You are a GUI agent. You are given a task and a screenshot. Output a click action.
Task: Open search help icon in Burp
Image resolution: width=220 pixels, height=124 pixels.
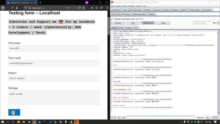(112, 117)
